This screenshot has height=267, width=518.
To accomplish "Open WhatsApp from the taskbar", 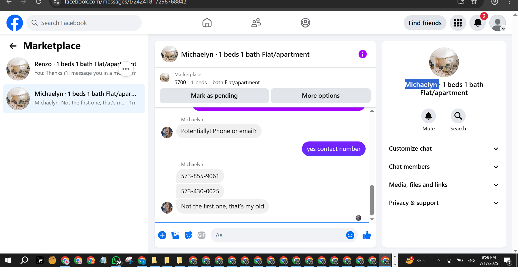I will coord(116,261).
